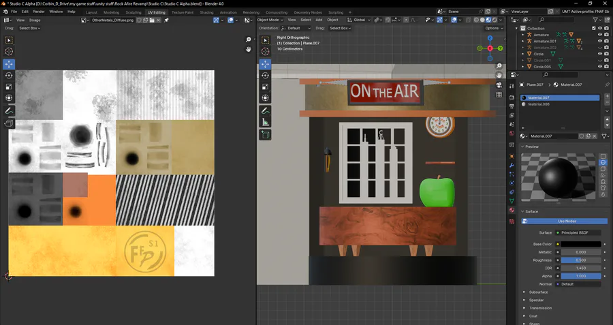Select the Cursor tool in the UV editor

[9, 52]
